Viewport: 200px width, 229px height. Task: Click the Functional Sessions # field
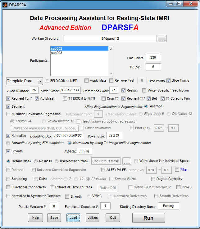tap(105, 206)
